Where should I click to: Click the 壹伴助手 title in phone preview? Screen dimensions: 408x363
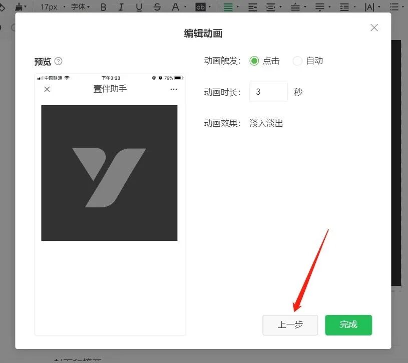[110, 89]
